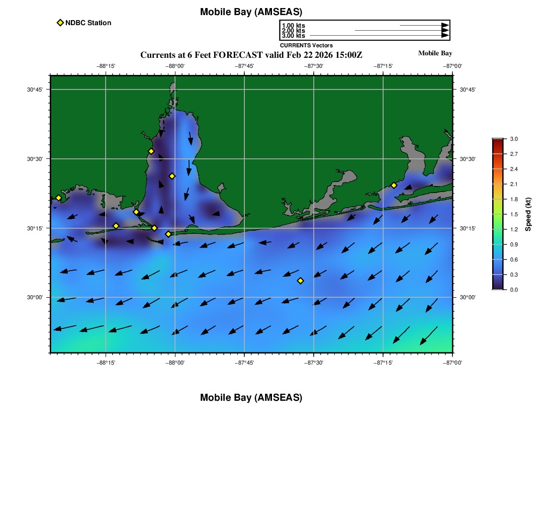Click the Currents at 6 Feet FORECAST title
Screen dimensions: 553x528
(251, 55)
